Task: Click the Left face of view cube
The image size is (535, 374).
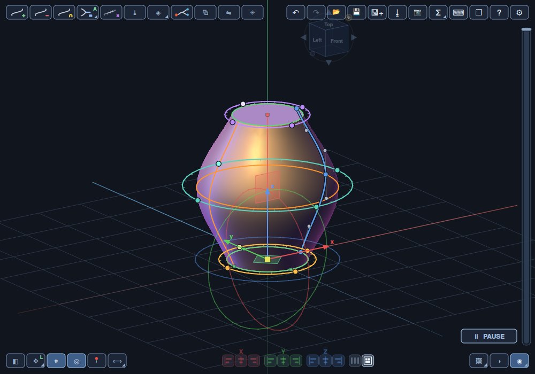Action: [317, 40]
